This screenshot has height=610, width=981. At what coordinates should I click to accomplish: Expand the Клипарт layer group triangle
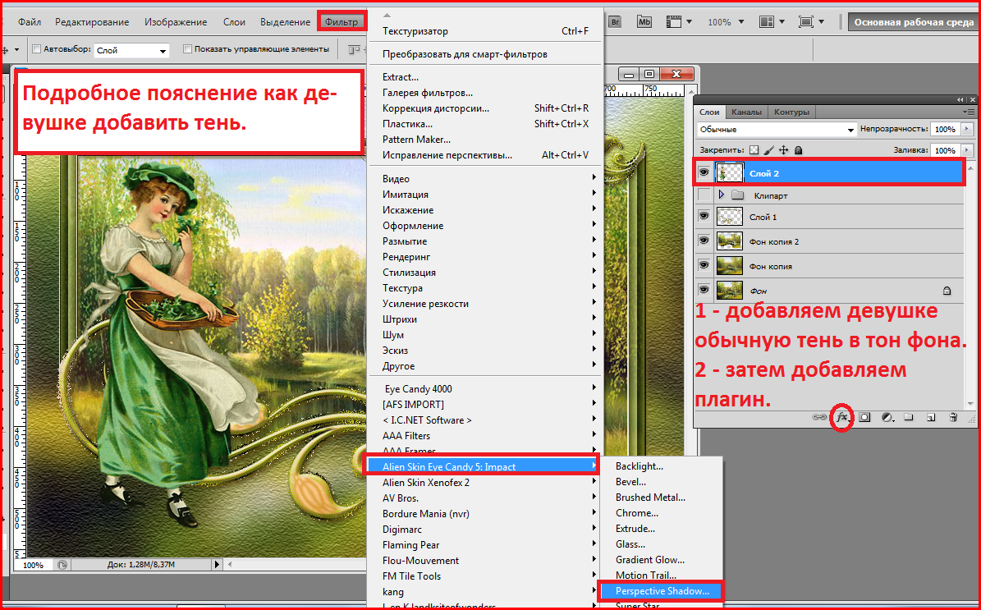722,195
